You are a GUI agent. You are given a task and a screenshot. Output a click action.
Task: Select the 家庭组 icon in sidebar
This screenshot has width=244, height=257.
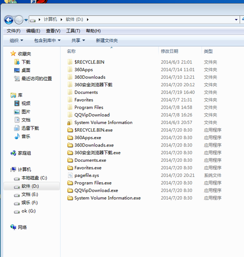coord(13,153)
